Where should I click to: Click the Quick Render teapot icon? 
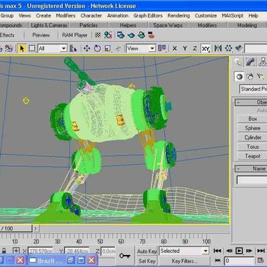tap(131, 35)
